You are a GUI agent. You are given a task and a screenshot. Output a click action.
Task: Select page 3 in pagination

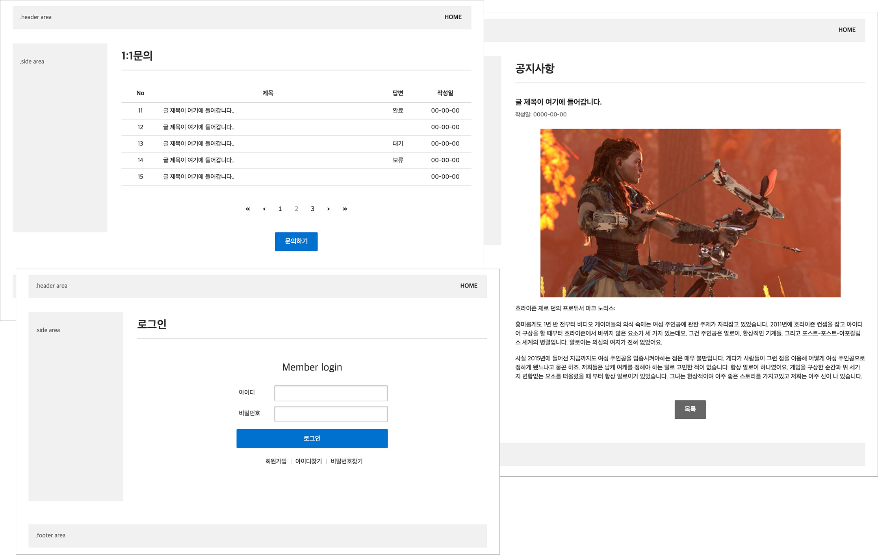pos(312,209)
